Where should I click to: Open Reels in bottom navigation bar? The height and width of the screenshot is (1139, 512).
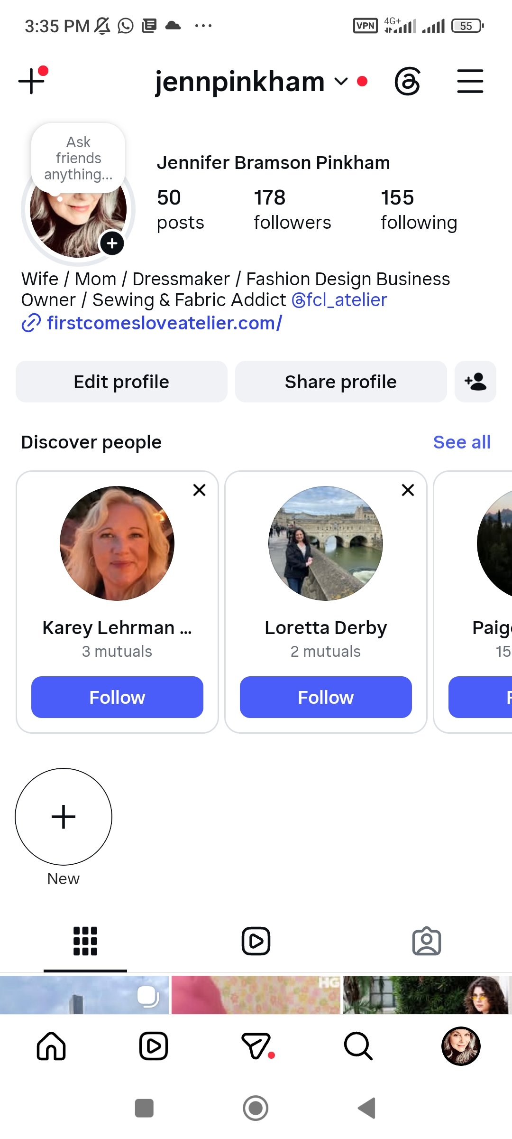154,1046
